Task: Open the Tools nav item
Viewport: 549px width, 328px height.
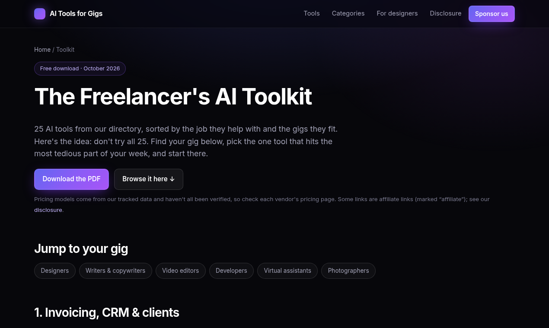Action: click(x=312, y=13)
